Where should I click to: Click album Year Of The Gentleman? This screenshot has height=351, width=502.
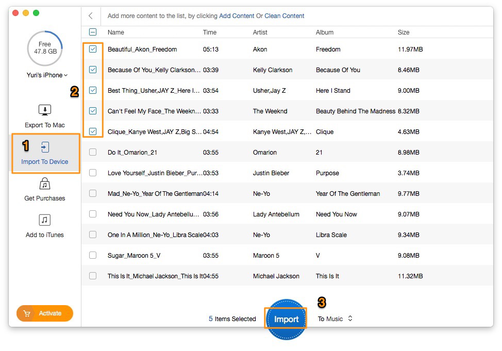348,193
